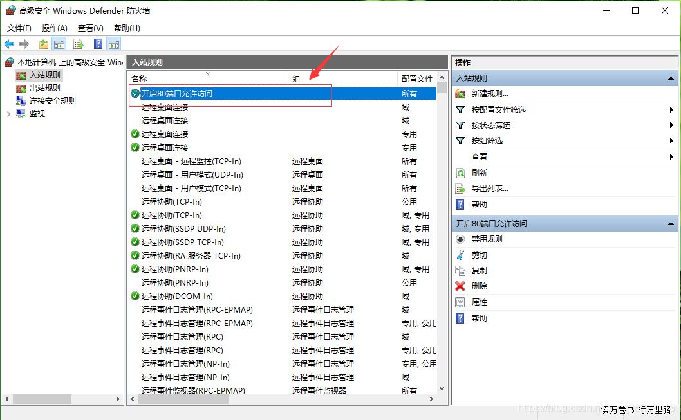
Task: Toggle the Action pane toolbar icon
Action: pyautogui.click(x=114, y=44)
